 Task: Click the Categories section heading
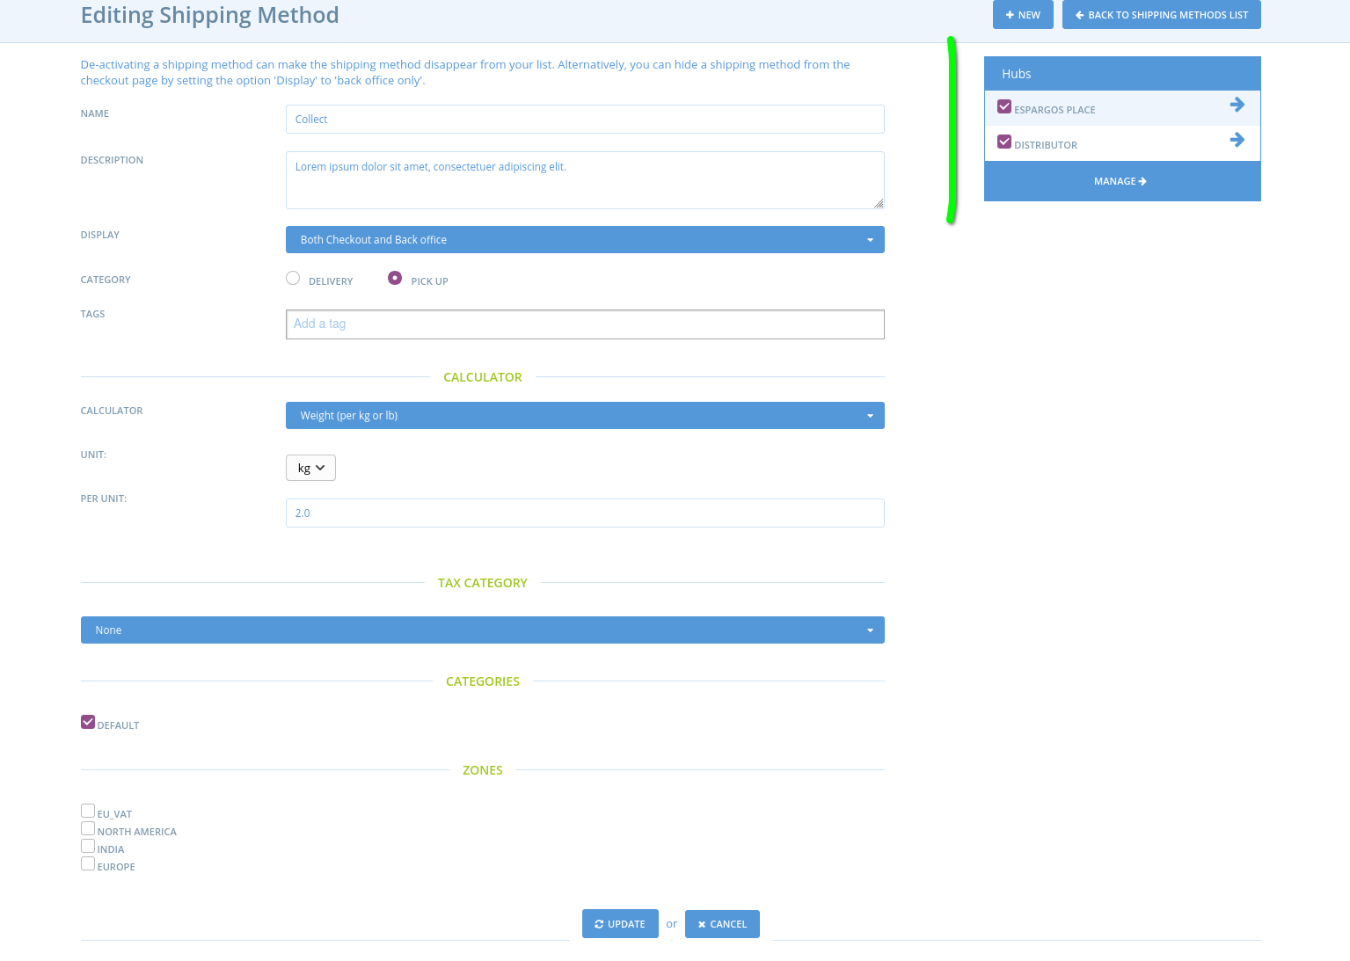point(483,681)
